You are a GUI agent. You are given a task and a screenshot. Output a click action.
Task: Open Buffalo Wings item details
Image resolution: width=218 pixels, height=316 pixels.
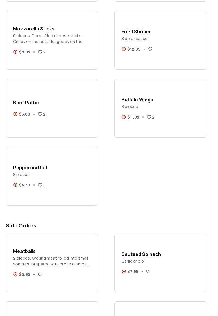pos(137,100)
